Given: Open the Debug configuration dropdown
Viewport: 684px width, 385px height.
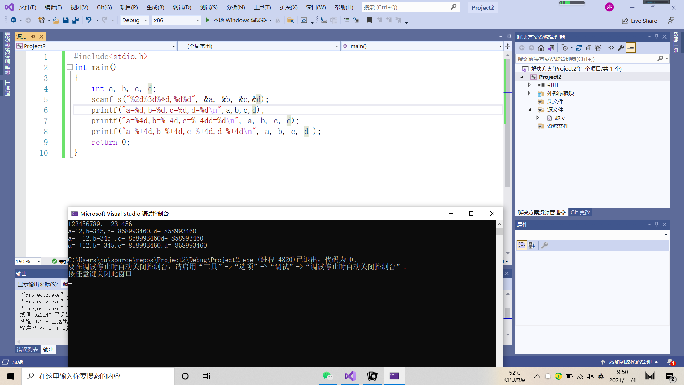Looking at the screenshot, I should [146, 20].
